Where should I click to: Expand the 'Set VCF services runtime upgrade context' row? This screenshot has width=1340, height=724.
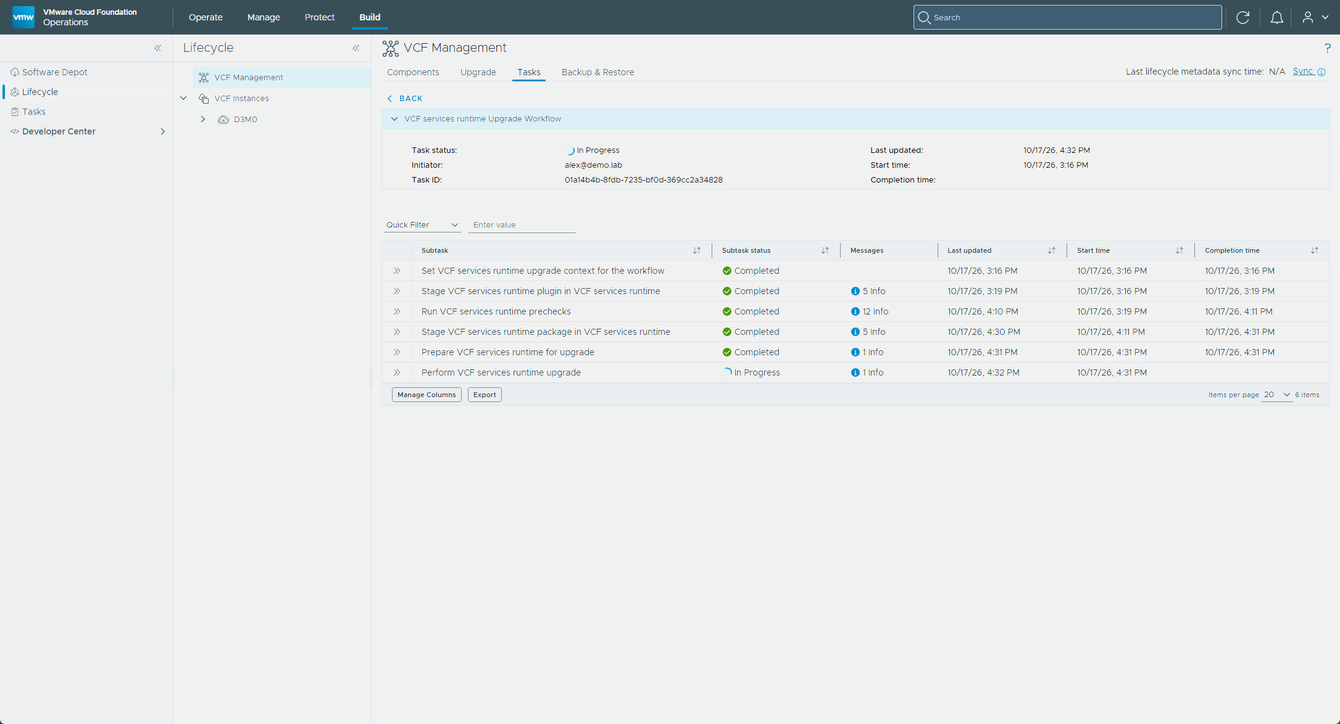click(397, 271)
